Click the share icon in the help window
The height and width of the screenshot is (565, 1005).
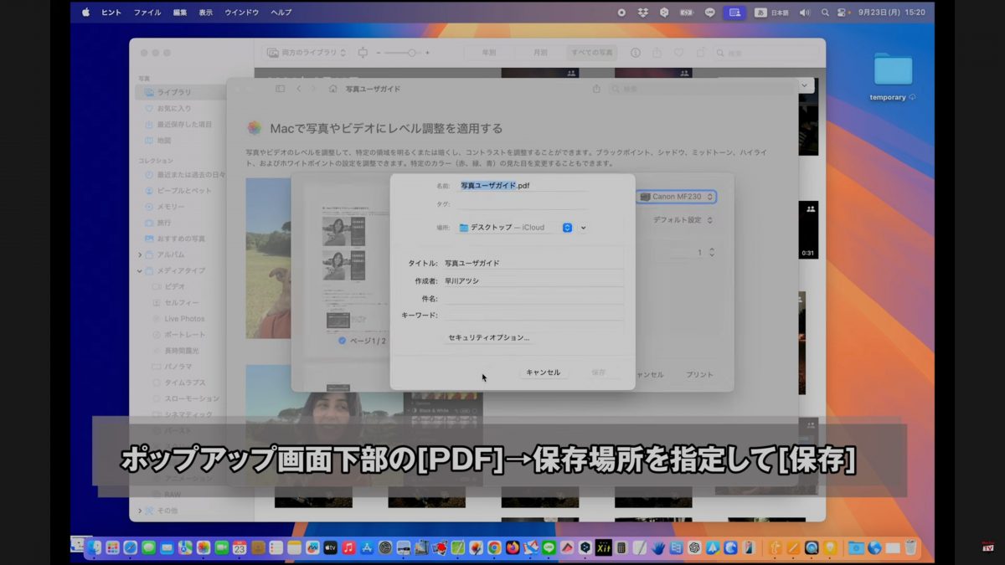click(x=596, y=88)
